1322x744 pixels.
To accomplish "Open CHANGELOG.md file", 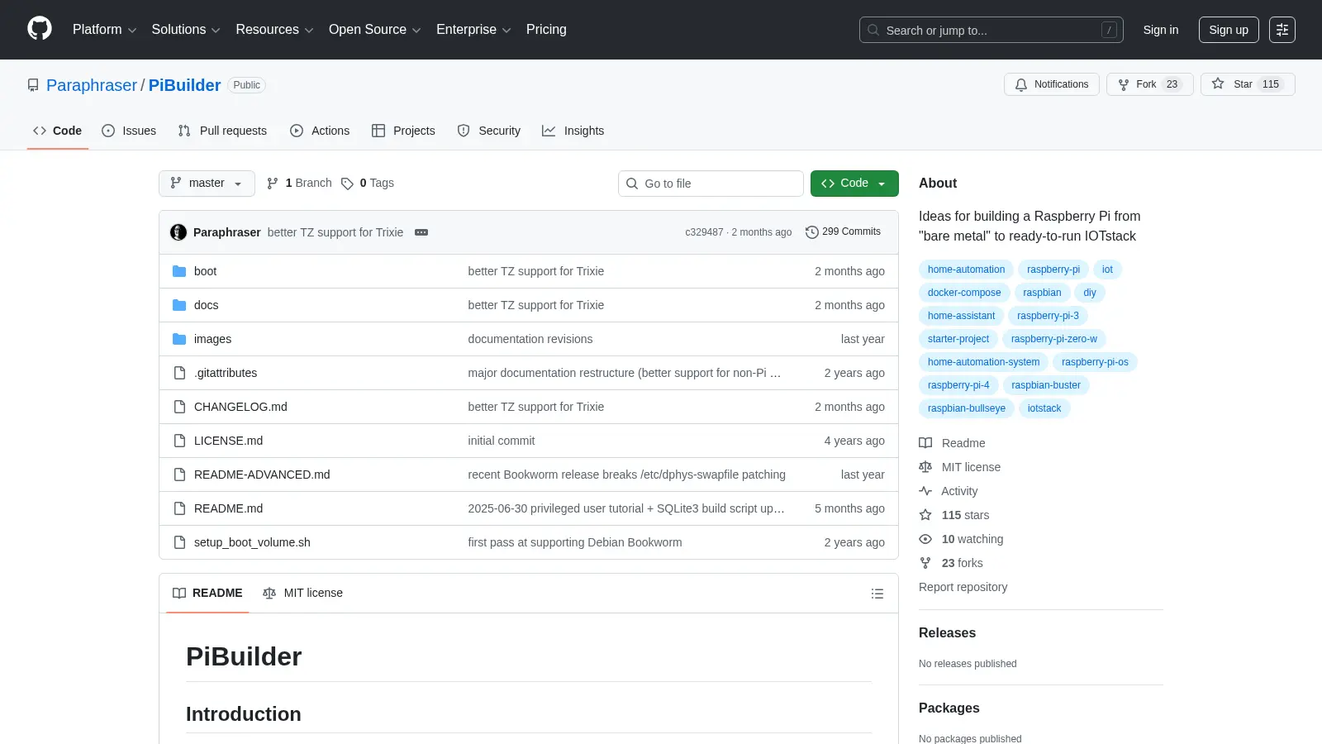I will 240,407.
